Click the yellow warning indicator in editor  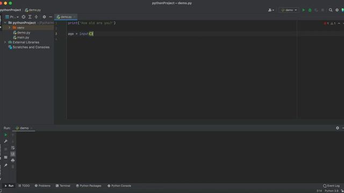[x=333, y=24]
